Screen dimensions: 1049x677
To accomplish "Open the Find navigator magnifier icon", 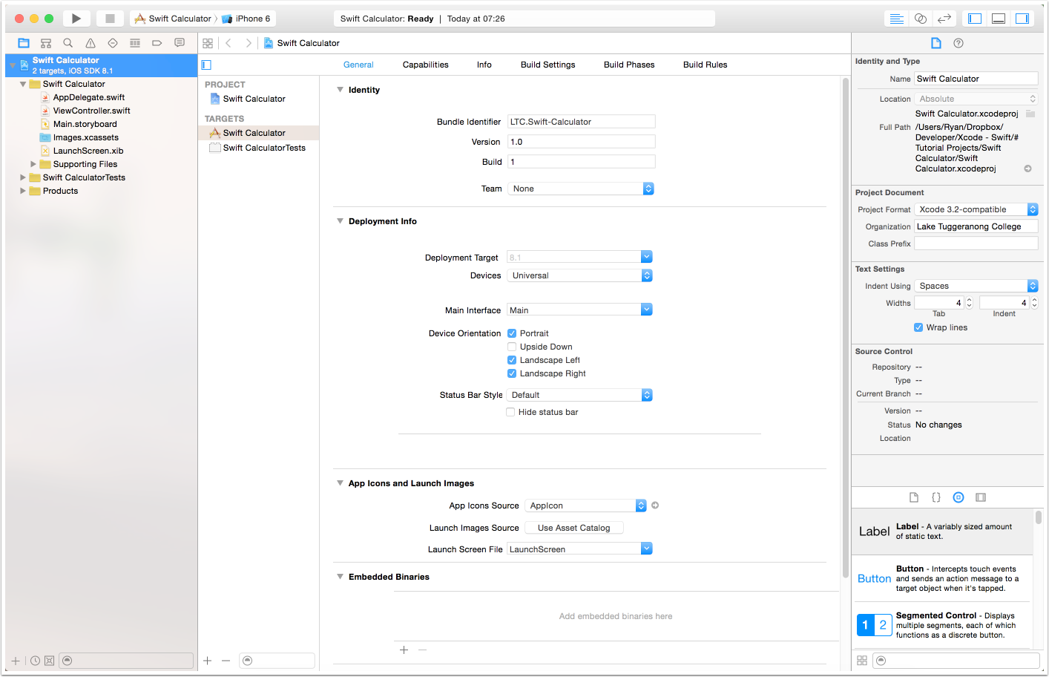I will (68, 43).
